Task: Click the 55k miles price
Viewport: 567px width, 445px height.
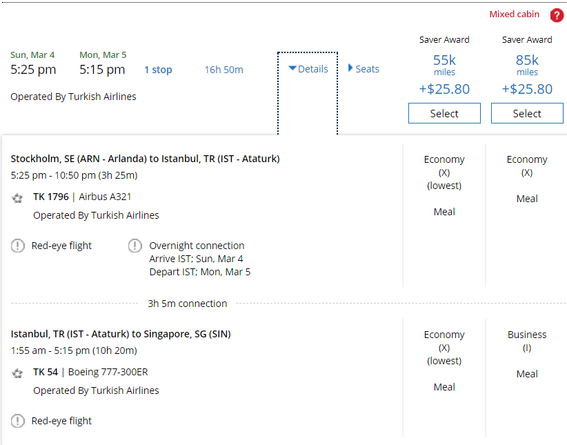Action: 444,61
